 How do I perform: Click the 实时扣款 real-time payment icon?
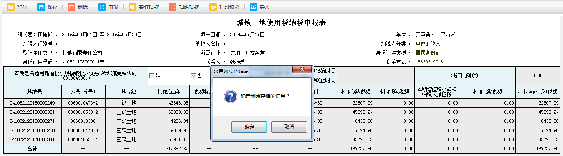coord(132,7)
